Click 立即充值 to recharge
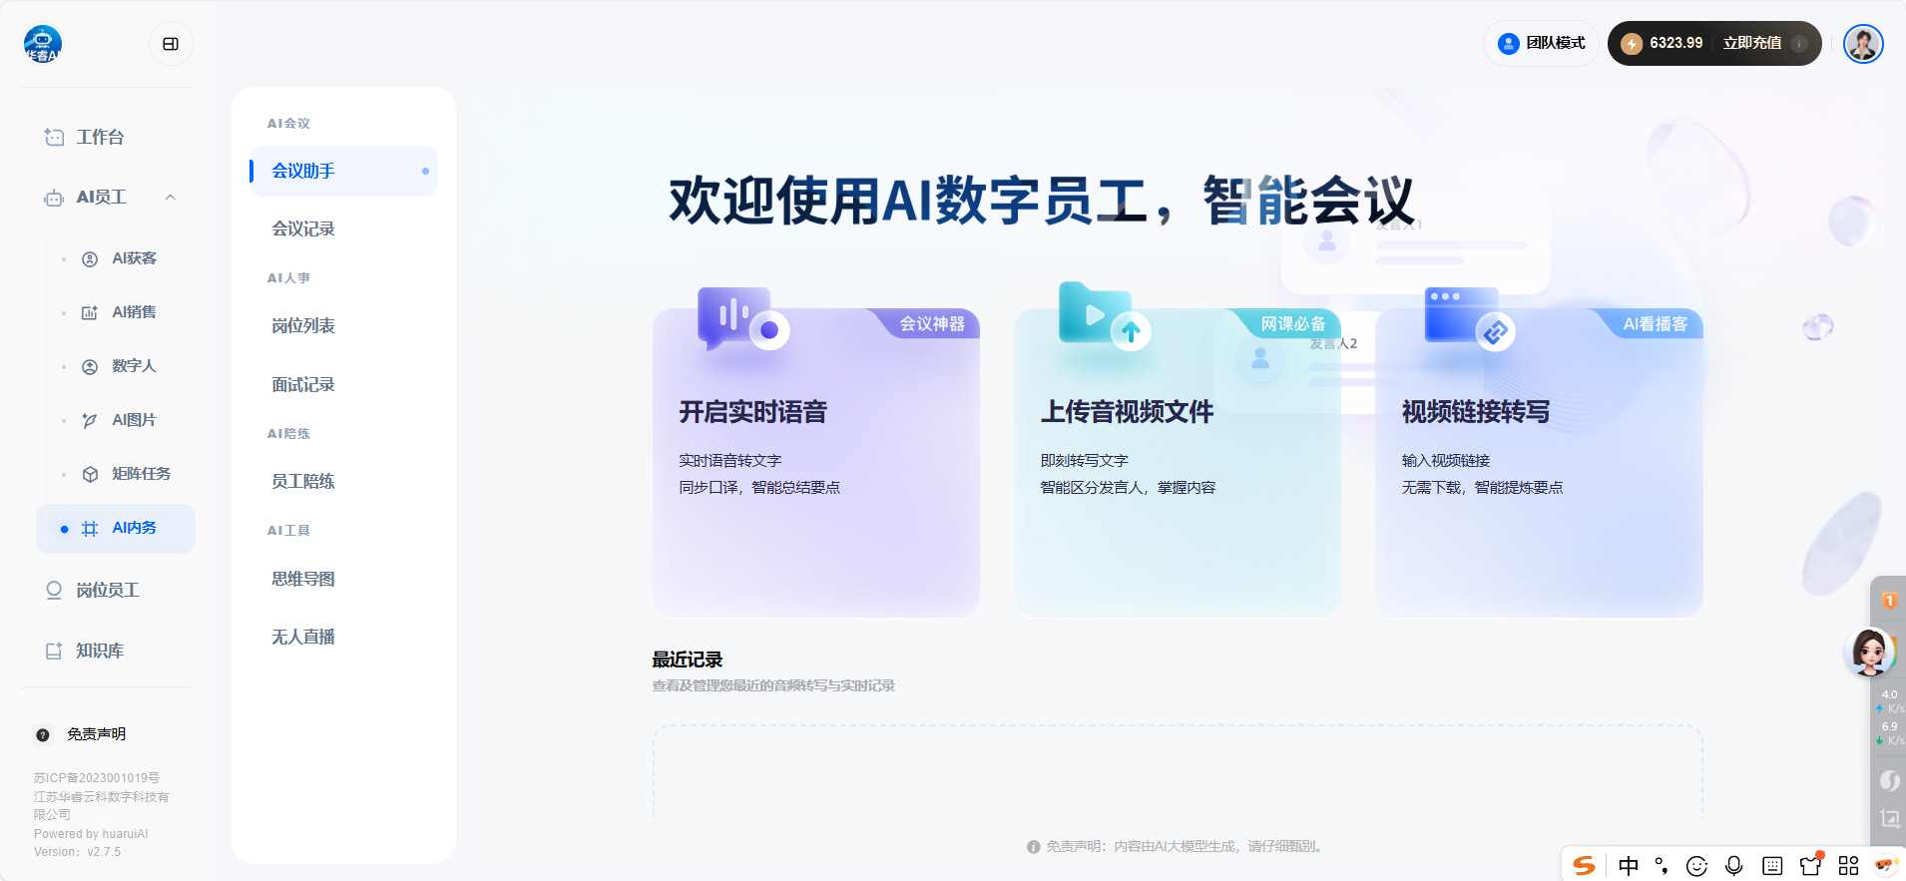The height and width of the screenshot is (881, 1906). tap(1751, 43)
